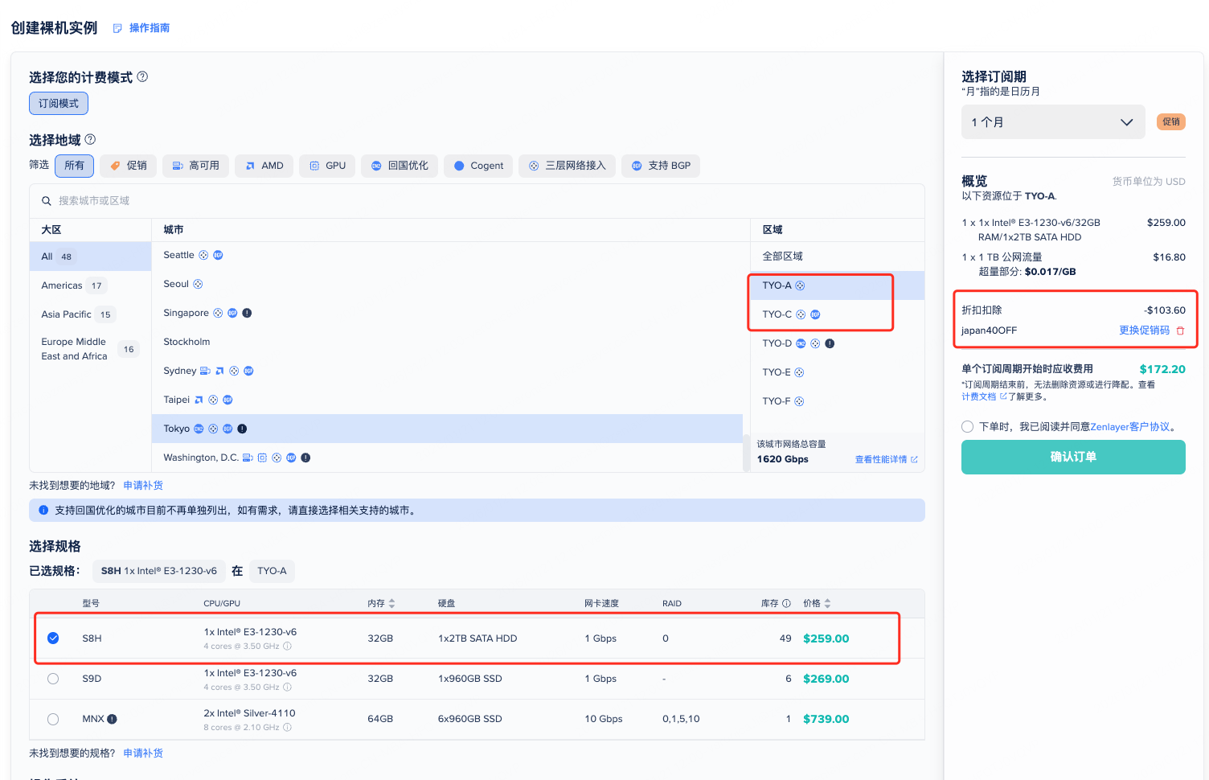Select Asia Pacific in region list
This screenshot has width=1209, height=780.
point(67,314)
